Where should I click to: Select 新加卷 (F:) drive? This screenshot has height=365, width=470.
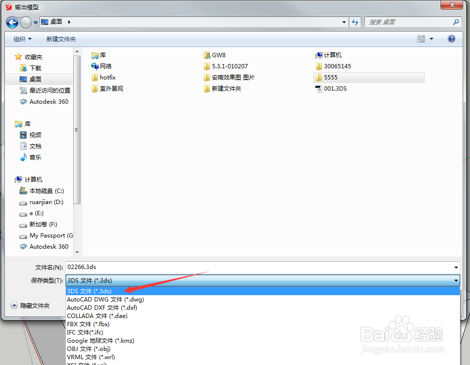click(38, 224)
